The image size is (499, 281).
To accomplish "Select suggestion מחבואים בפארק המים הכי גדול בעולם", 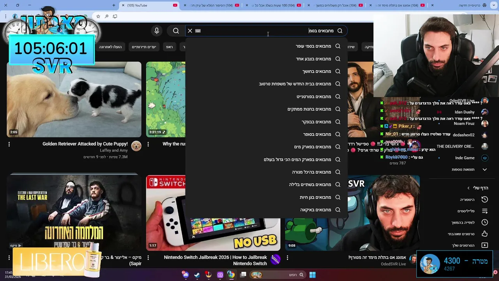I will [x=266, y=159].
